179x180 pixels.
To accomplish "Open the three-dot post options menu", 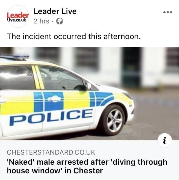I will [x=168, y=12].
